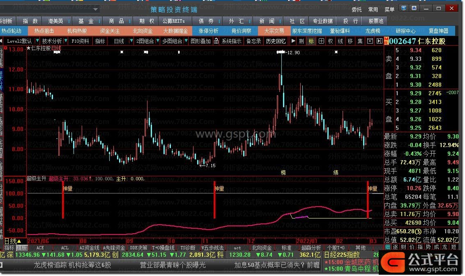The height and width of the screenshot is (276, 465).
Task: Click the collapse panel up-arrow icon
Action: (370, 41)
